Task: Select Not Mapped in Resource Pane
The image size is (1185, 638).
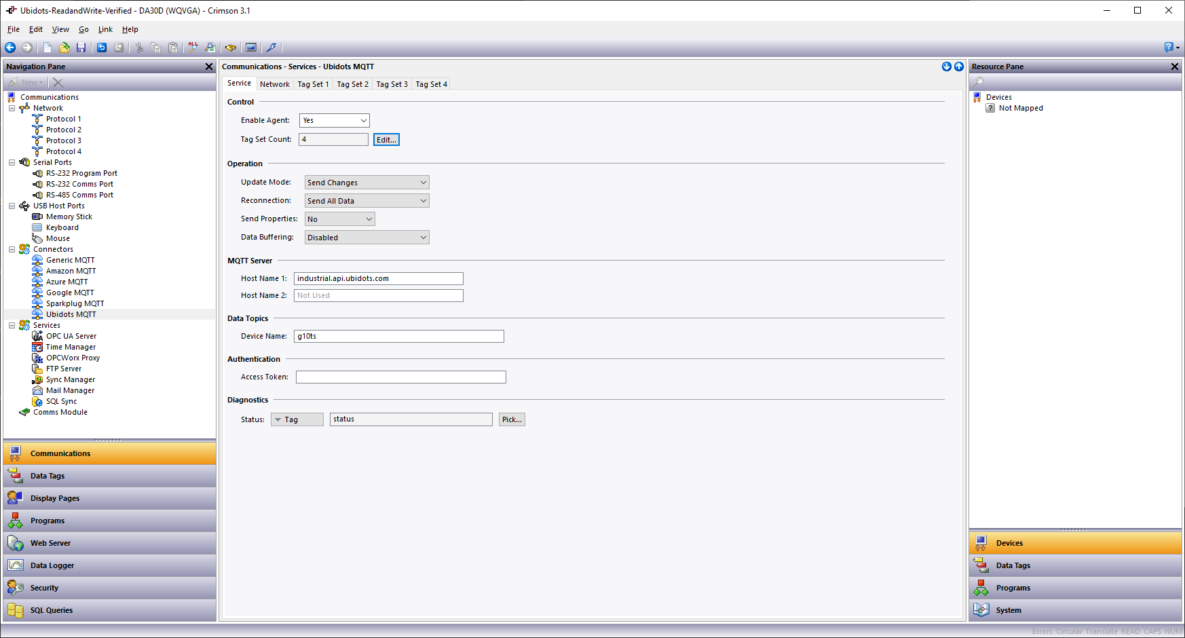Action: pyautogui.click(x=1021, y=108)
